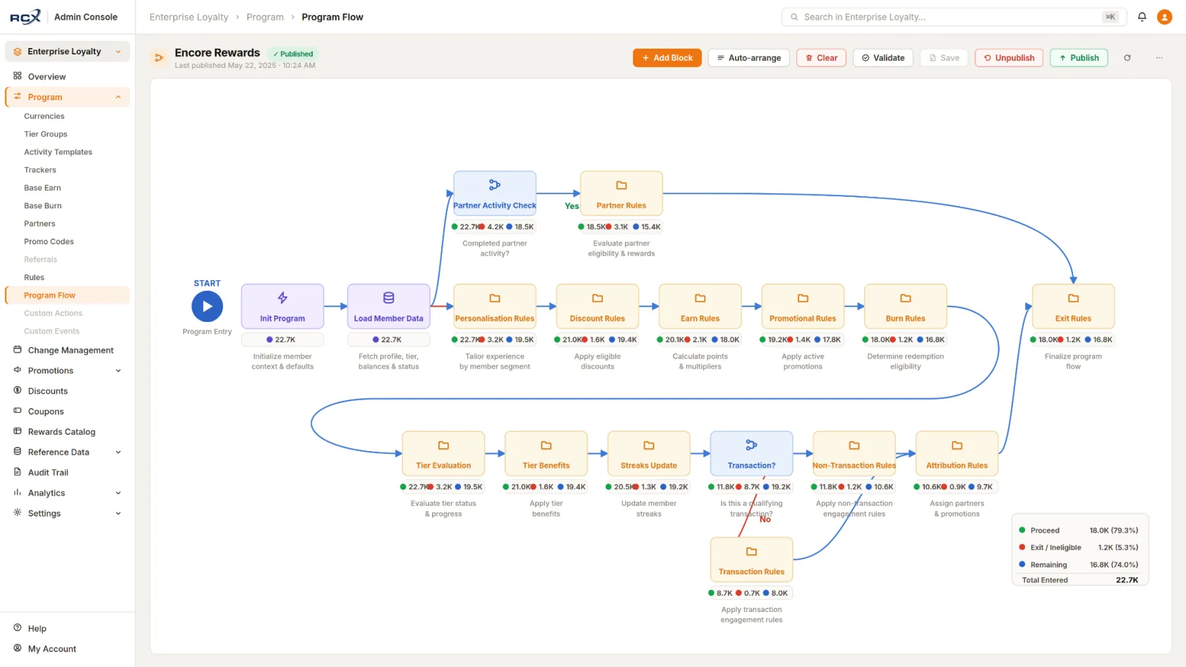Select Tier Groups under Program
Image resolution: width=1186 pixels, height=667 pixels.
point(46,134)
